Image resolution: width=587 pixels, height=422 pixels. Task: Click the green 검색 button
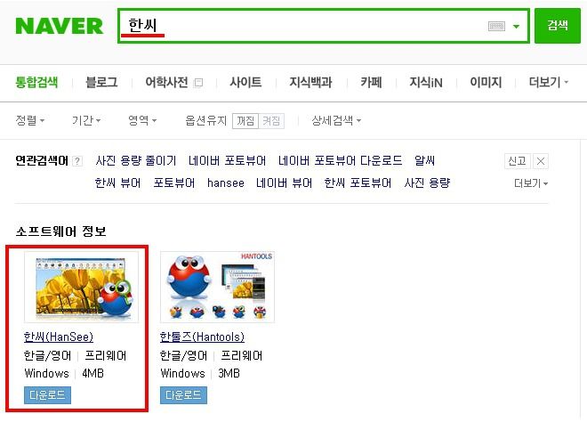(557, 26)
